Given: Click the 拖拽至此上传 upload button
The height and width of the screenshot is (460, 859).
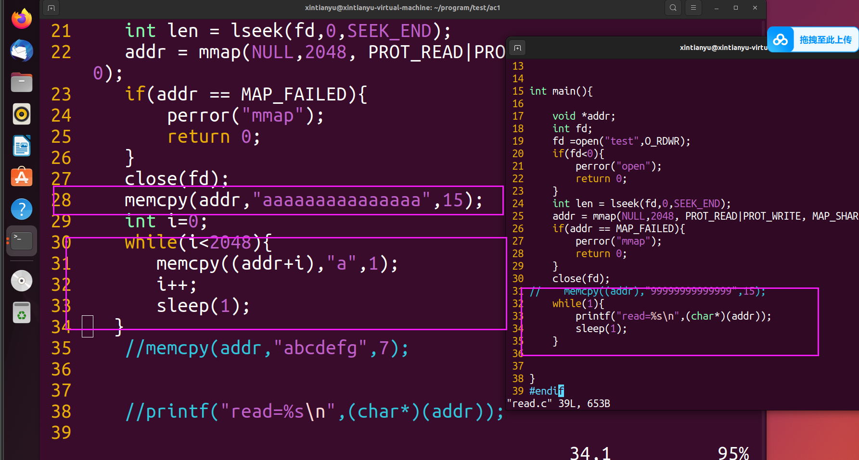Looking at the screenshot, I should point(826,39).
